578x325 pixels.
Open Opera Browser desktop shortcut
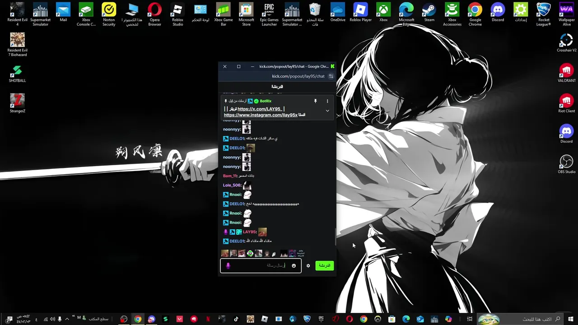coord(154,14)
